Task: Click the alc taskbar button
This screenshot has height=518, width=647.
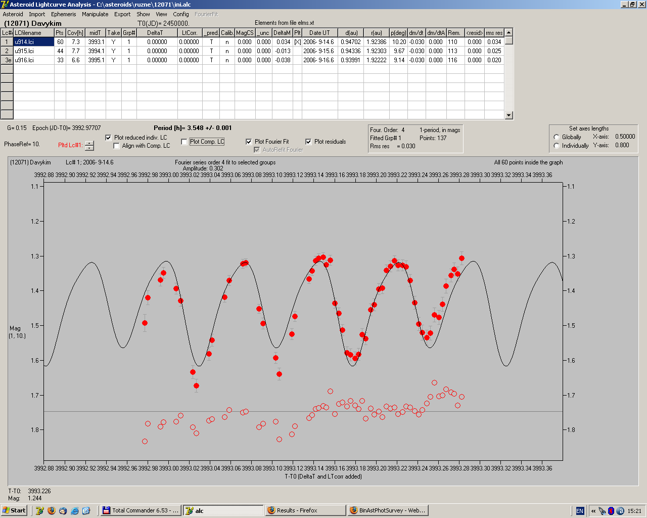Action: point(223,510)
